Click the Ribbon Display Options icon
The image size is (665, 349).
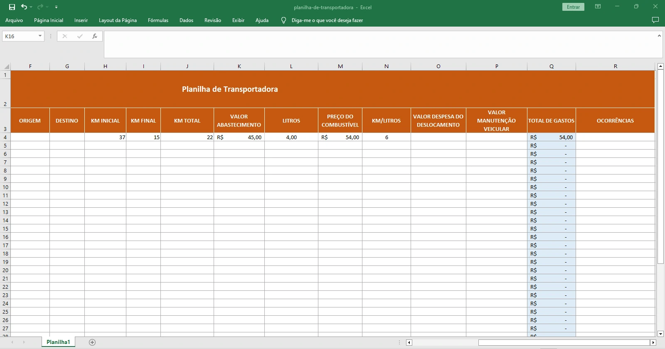click(x=598, y=7)
